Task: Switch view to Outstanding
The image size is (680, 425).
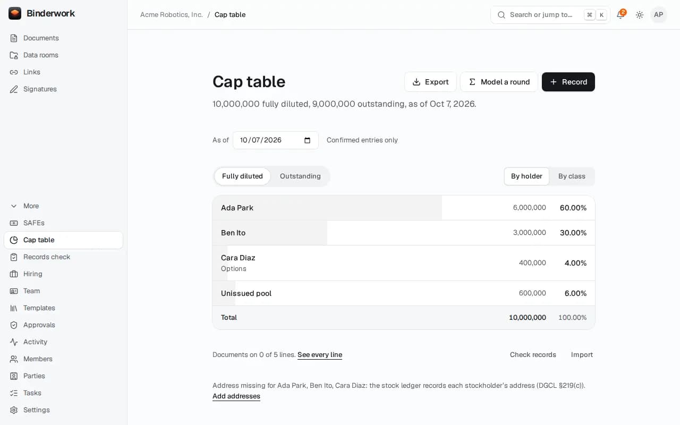Action: point(300,176)
